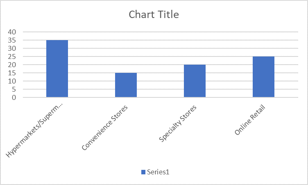This screenshot has height=185, width=308.
Task: Click the 15 value axis label
Action: (x=12, y=73)
